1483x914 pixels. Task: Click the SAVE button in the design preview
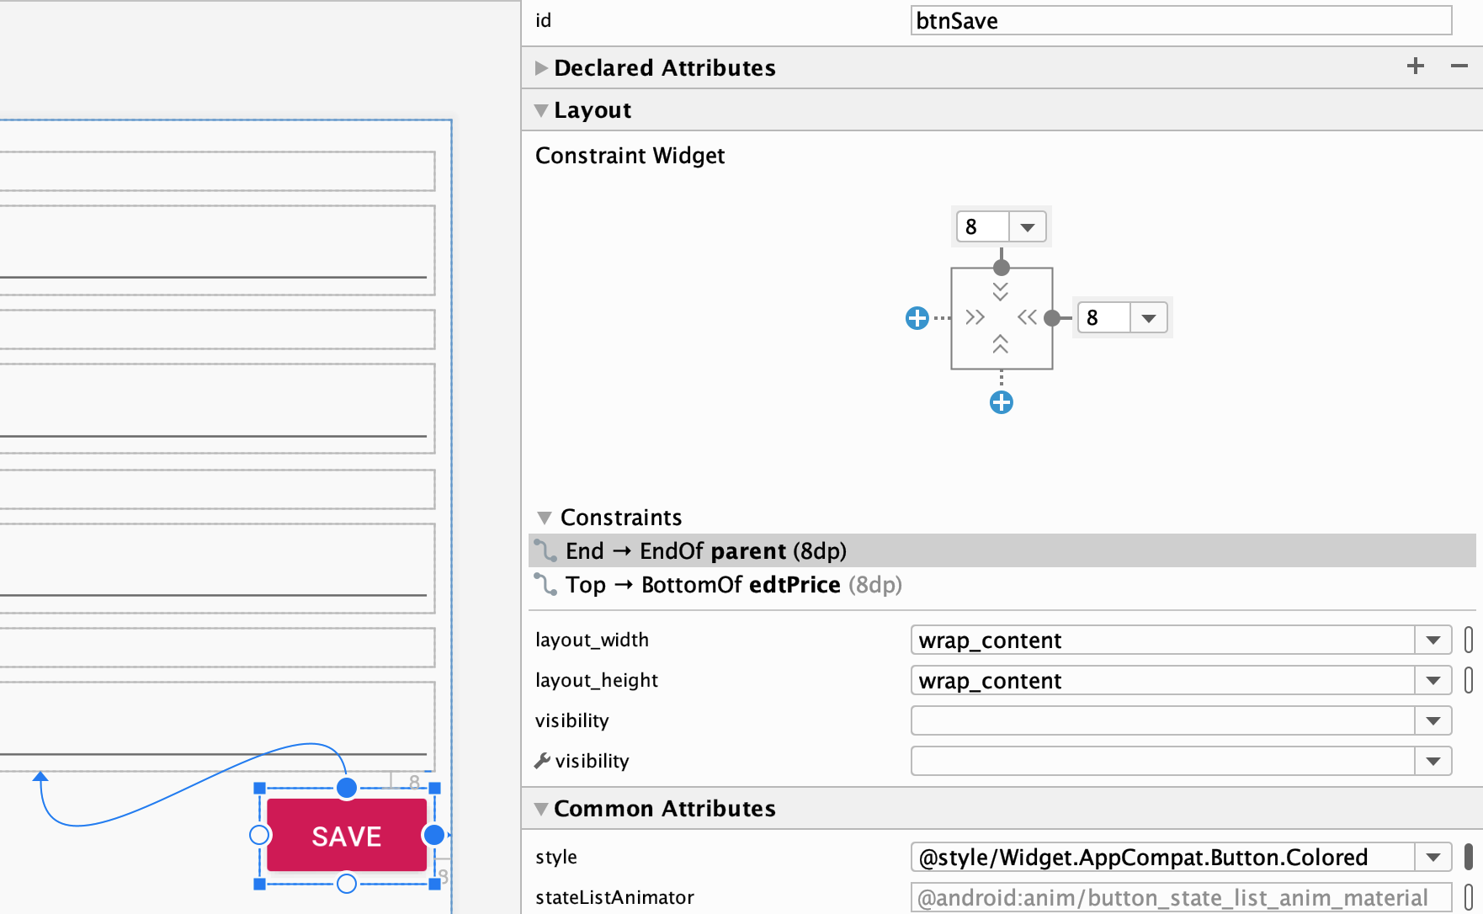click(347, 836)
